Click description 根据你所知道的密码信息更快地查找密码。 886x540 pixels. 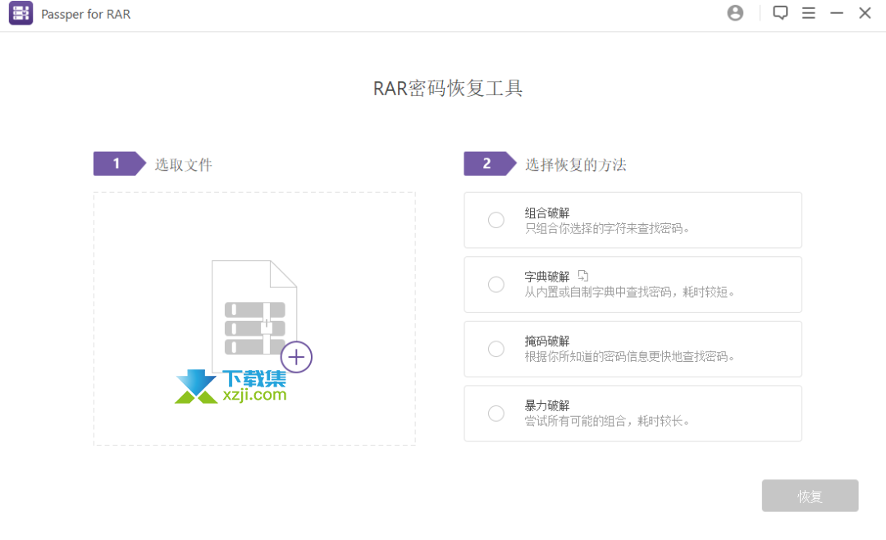[630, 357]
